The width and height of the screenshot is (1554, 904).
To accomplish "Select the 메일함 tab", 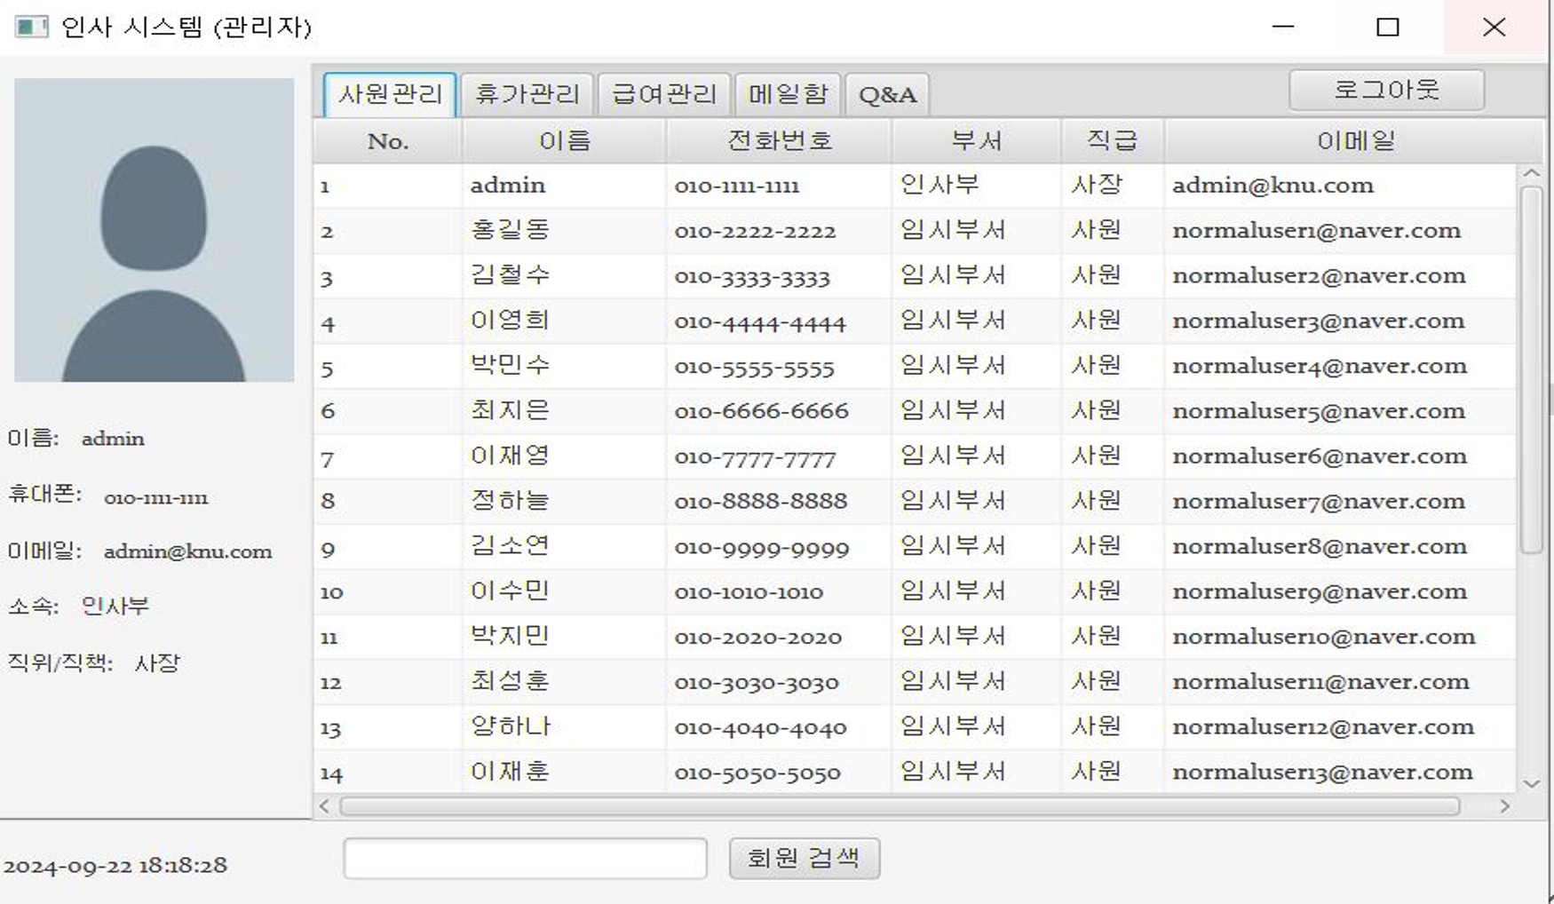I will tap(788, 94).
